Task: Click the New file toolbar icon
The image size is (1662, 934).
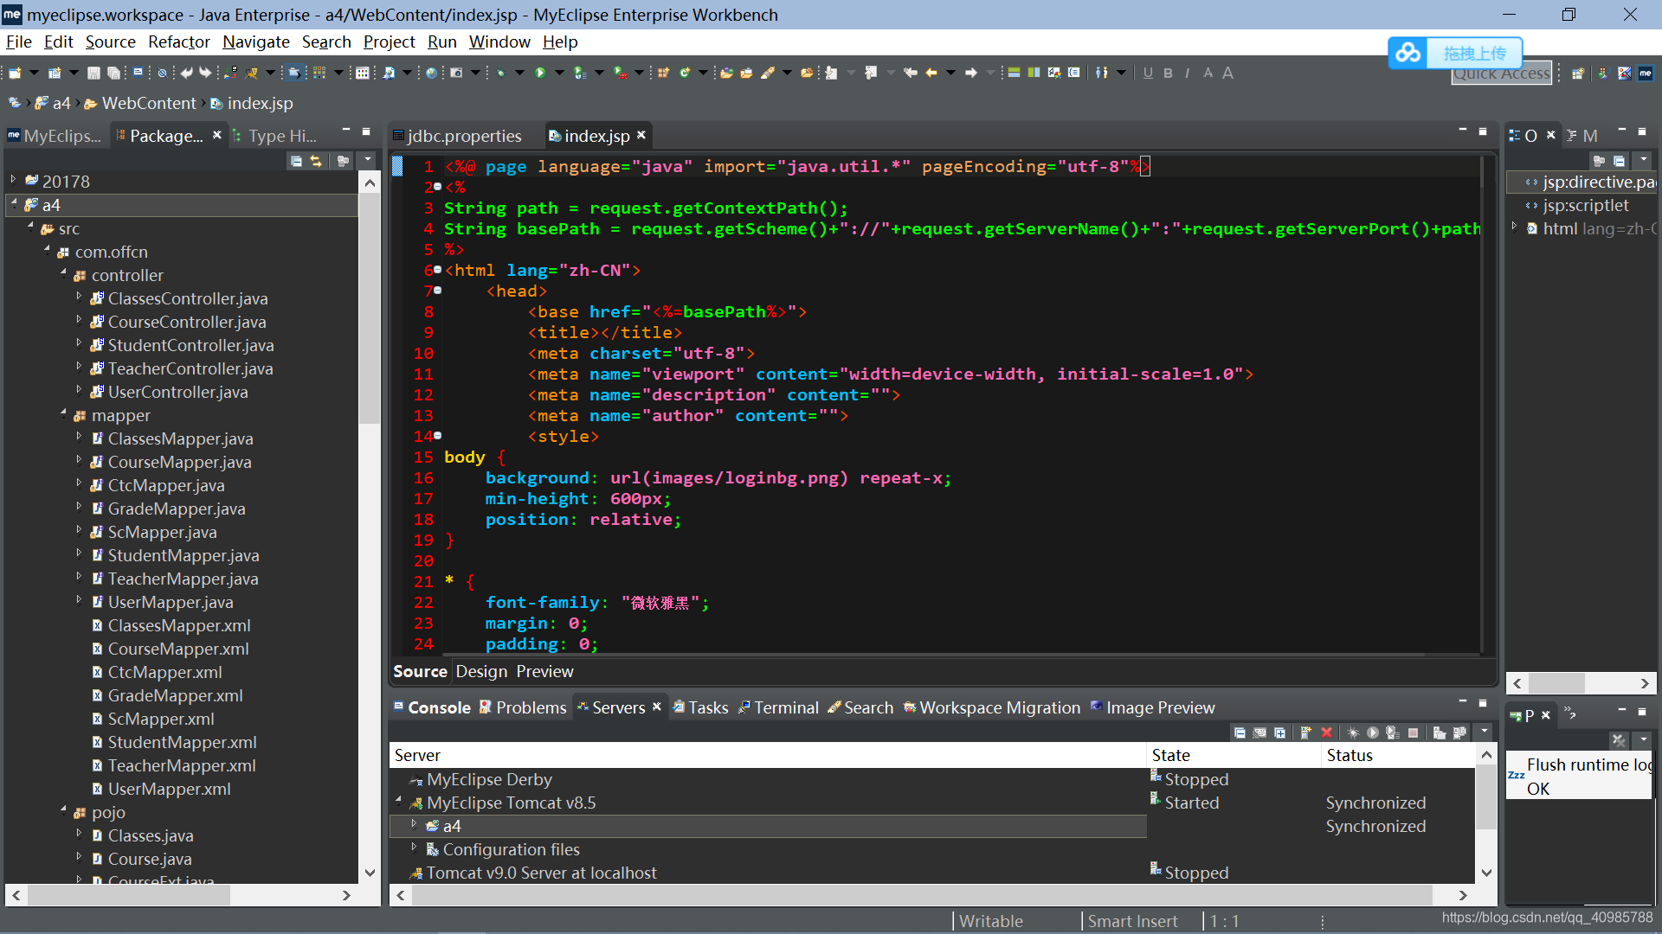Action: (15, 74)
